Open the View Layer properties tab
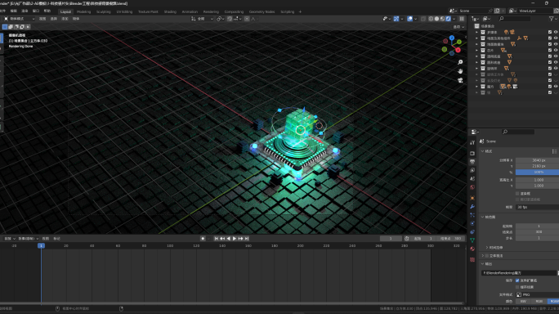The height and width of the screenshot is (314, 559). coord(472,170)
